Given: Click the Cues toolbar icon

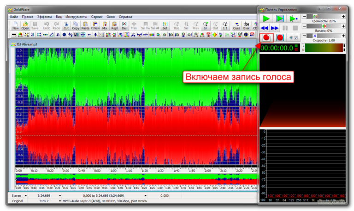Looking at the screenshot, I should (236, 25).
